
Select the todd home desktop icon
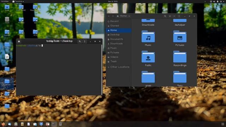pos(7,8)
